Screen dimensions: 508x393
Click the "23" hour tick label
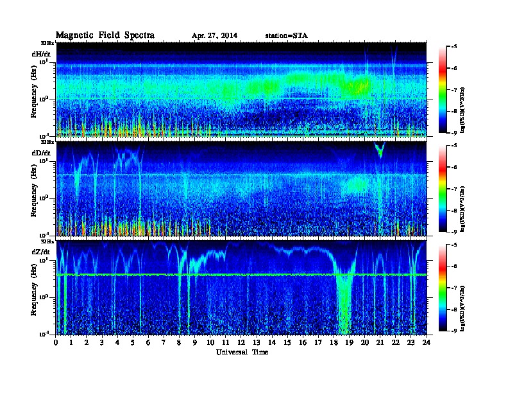[411, 342]
